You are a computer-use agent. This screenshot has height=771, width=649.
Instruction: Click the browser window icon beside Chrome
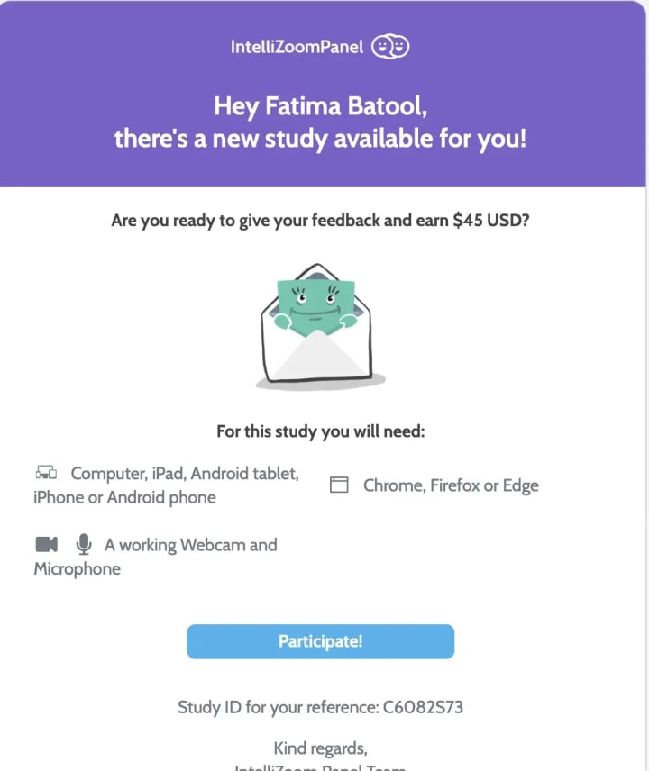click(x=339, y=485)
